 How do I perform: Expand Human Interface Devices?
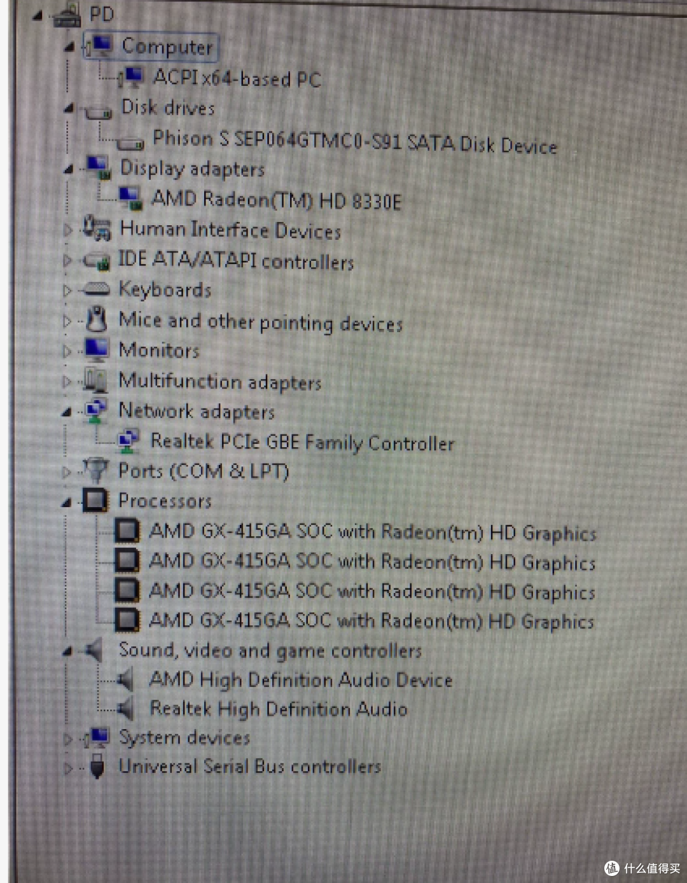[67, 230]
